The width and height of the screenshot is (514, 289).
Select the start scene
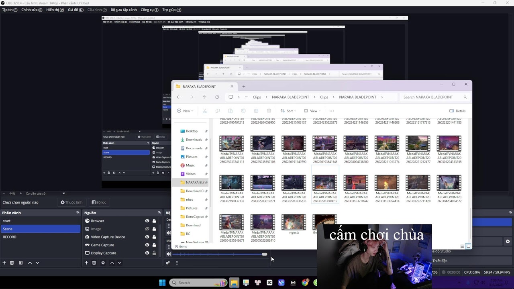point(40,221)
